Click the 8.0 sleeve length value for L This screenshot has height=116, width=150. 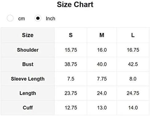[x=133, y=79]
